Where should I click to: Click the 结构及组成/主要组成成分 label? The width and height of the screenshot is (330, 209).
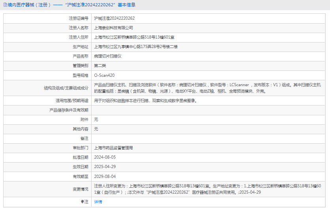[66, 88]
